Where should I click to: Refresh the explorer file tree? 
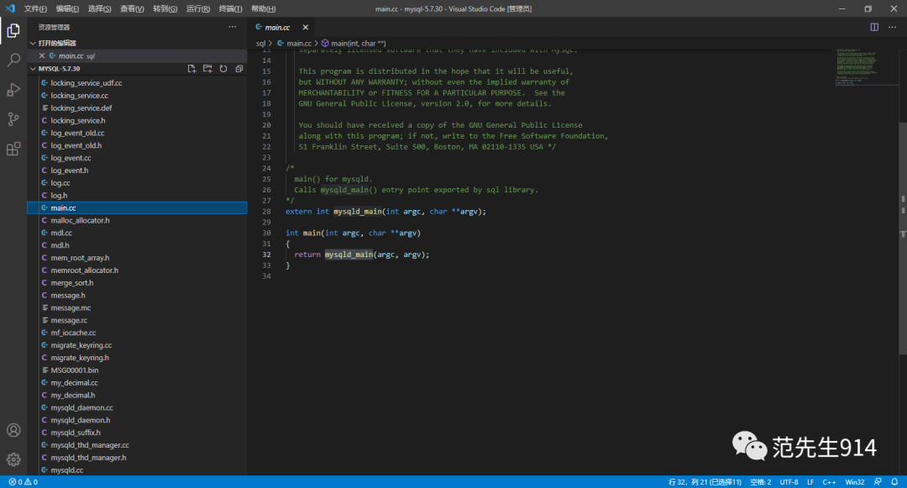[223, 68]
